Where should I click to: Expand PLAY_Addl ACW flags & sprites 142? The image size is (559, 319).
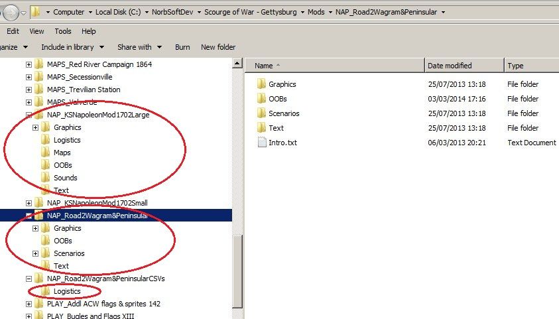pyautogui.click(x=29, y=304)
